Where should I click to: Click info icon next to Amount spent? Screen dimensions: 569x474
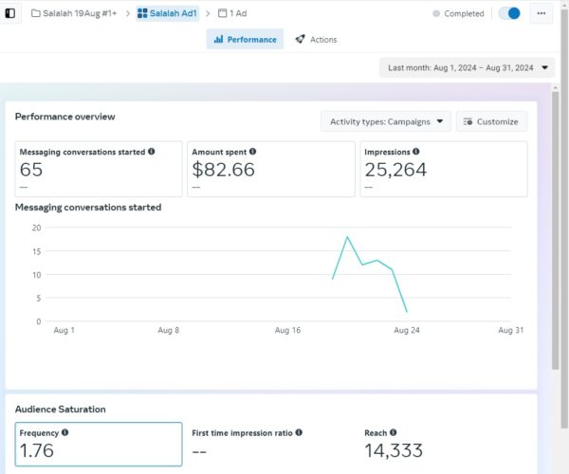pos(252,151)
